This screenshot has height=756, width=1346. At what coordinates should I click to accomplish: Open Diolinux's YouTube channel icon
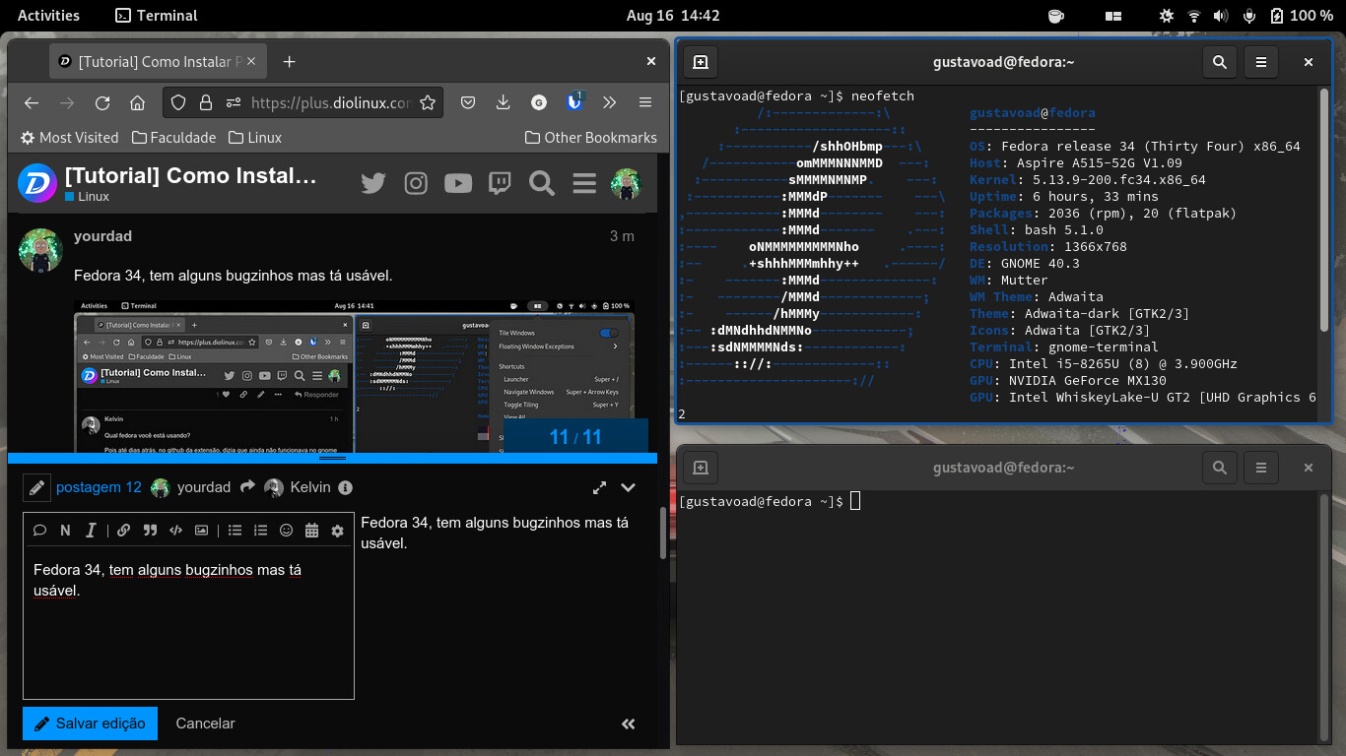point(457,183)
